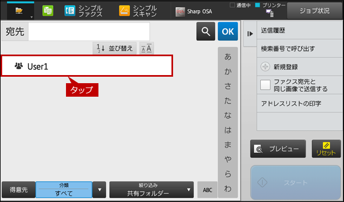Jump to index た

[x=228, y=101]
